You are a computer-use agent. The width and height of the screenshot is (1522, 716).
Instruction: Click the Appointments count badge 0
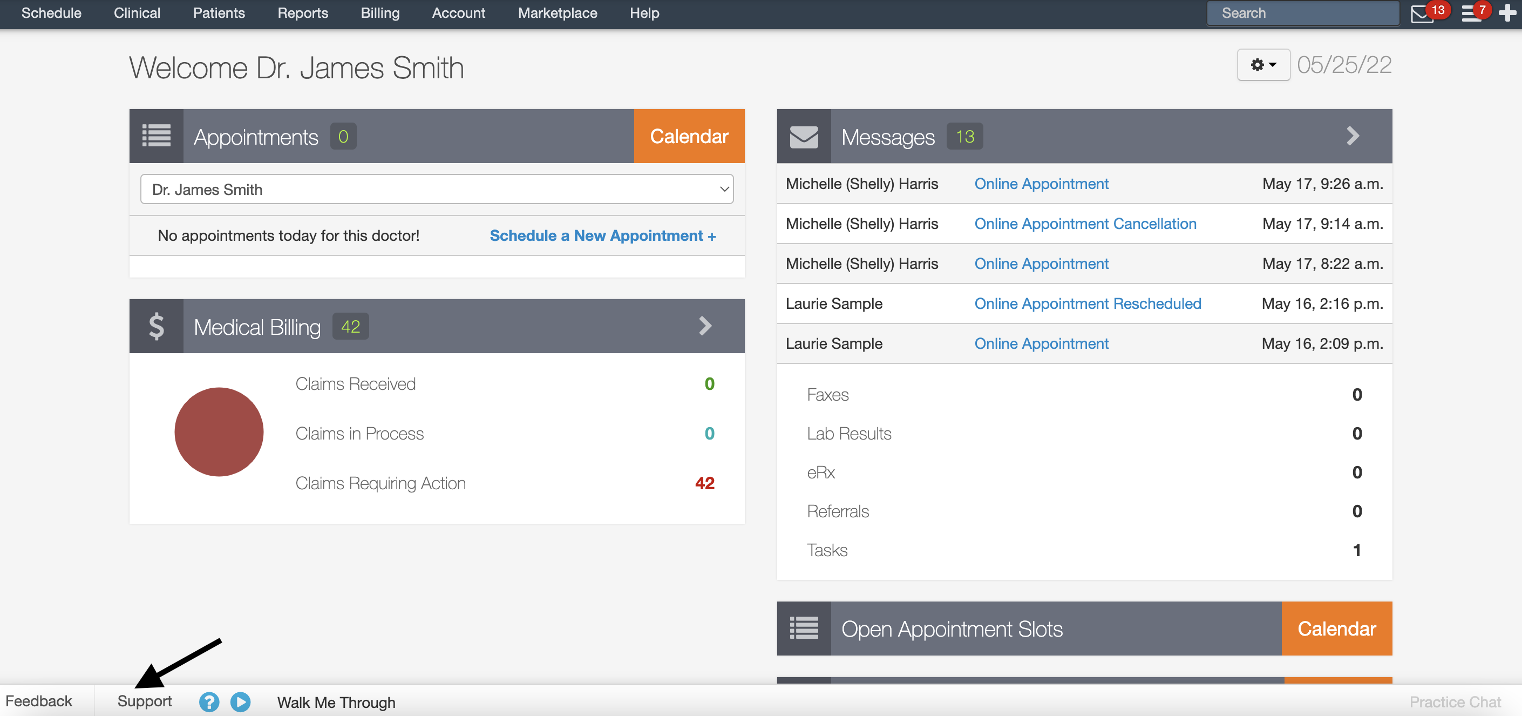(x=343, y=137)
